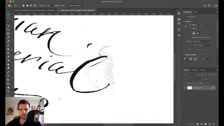This screenshot has width=224, height=126.
Task: Open the Search icon in options bar
Action: pos(205,6)
